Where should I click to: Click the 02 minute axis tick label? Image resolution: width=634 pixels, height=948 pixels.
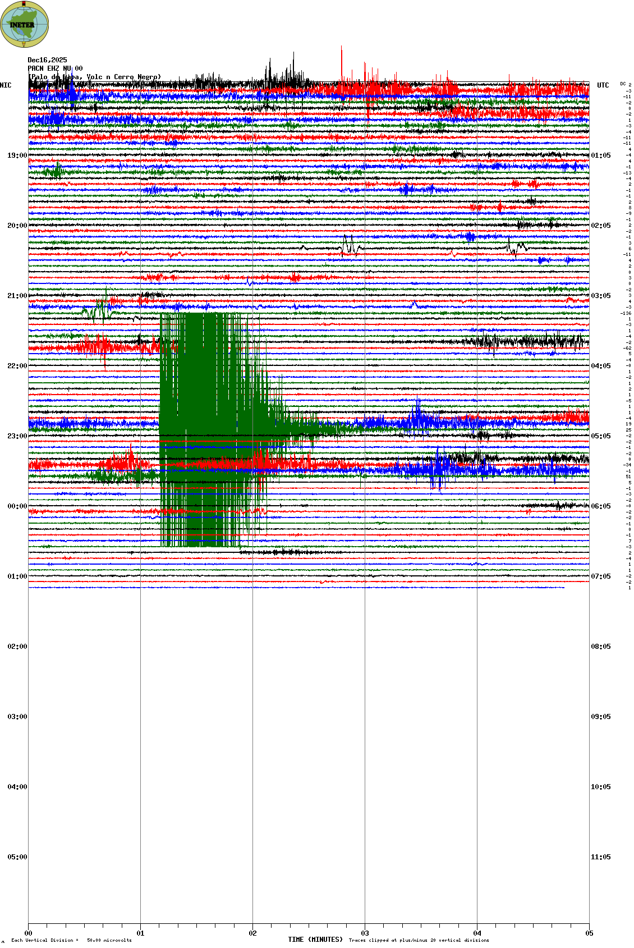[x=252, y=933]
